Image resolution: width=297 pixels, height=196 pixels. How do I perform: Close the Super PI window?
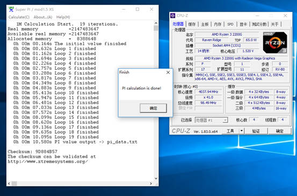(151, 9)
